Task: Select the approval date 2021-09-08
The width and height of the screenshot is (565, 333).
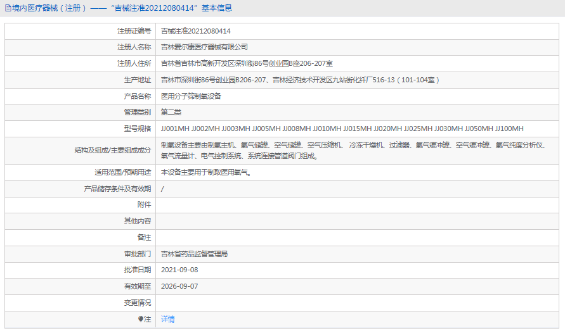Action: pyautogui.click(x=179, y=270)
